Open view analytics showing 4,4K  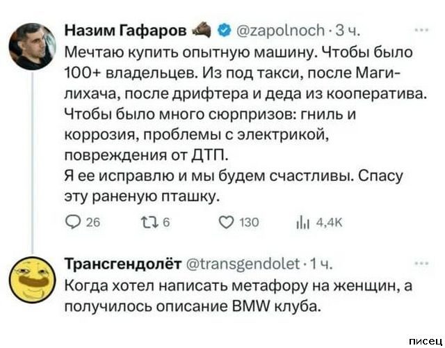point(302,223)
